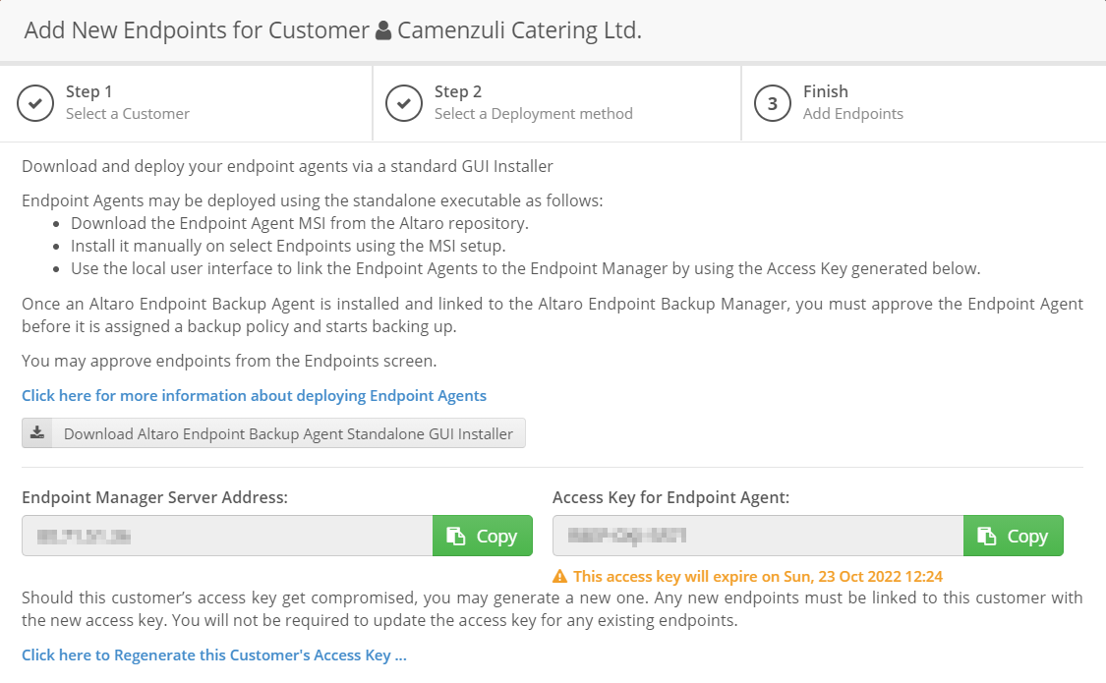Click the Finish step number 3 circle

[773, 103]
